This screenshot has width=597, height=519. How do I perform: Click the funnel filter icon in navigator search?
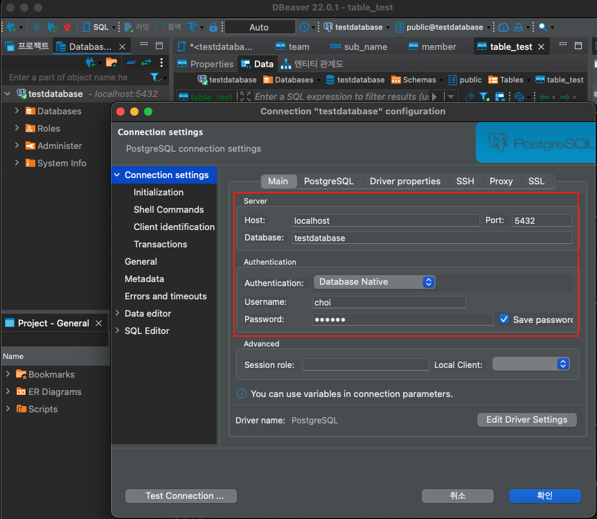(x=154, y=78)
